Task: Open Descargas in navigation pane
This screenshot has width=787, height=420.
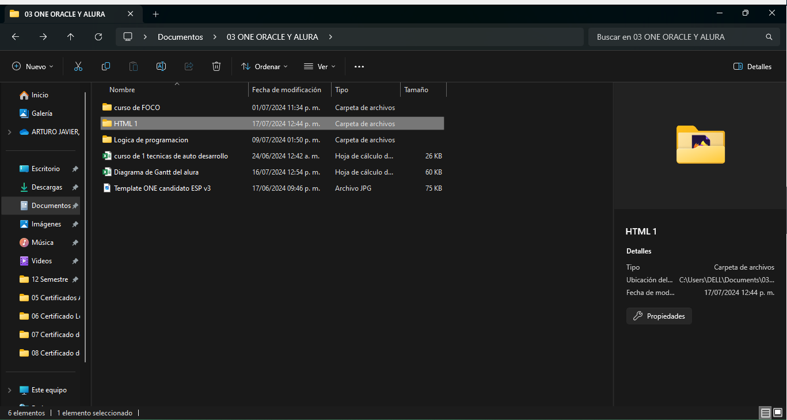Action: pos(47,187)
